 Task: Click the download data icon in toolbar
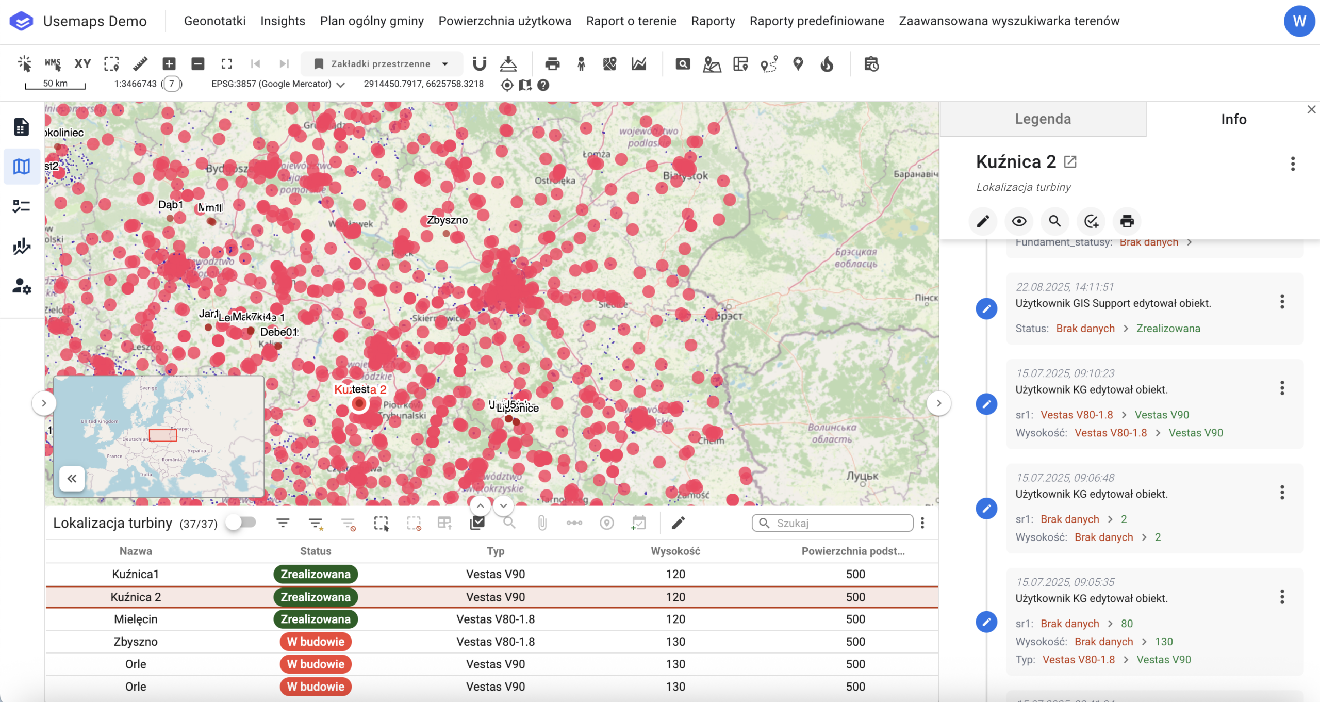point(508,63)
